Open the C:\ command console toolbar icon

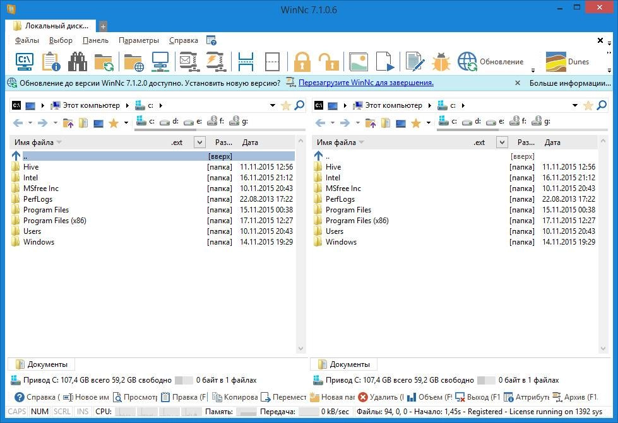(x=25, y=62)
